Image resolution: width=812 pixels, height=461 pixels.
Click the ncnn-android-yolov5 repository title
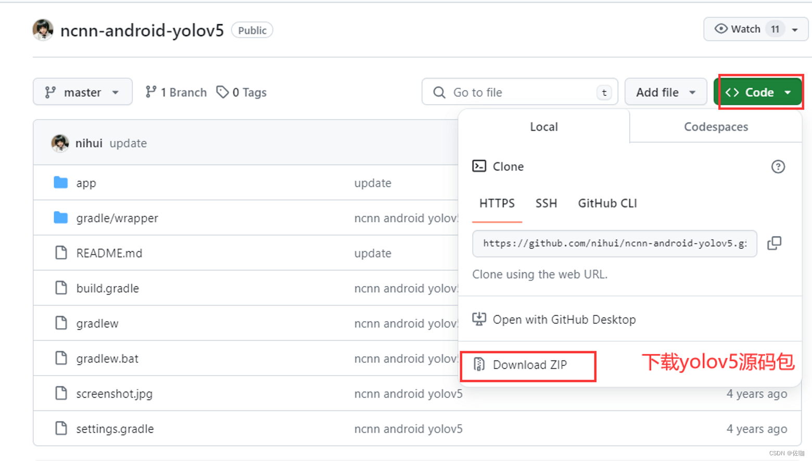click(x=142, y=30)
